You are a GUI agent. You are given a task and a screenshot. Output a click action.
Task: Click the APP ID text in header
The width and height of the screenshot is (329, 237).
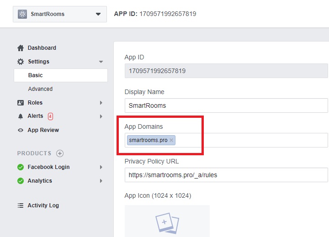click(155, 14)
